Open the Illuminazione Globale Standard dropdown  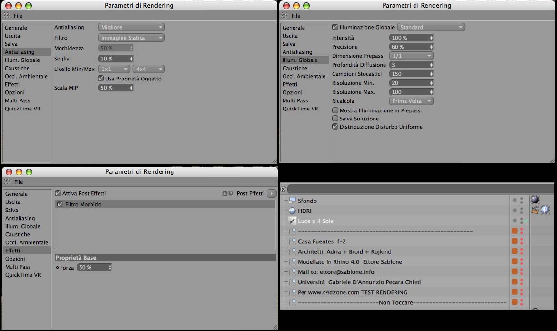pyautogui.click(x=431, y=27)
